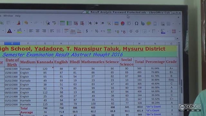Viewport: 206px width, 116px height.
Task: Click the Borders icon
Action: point(145,31)
